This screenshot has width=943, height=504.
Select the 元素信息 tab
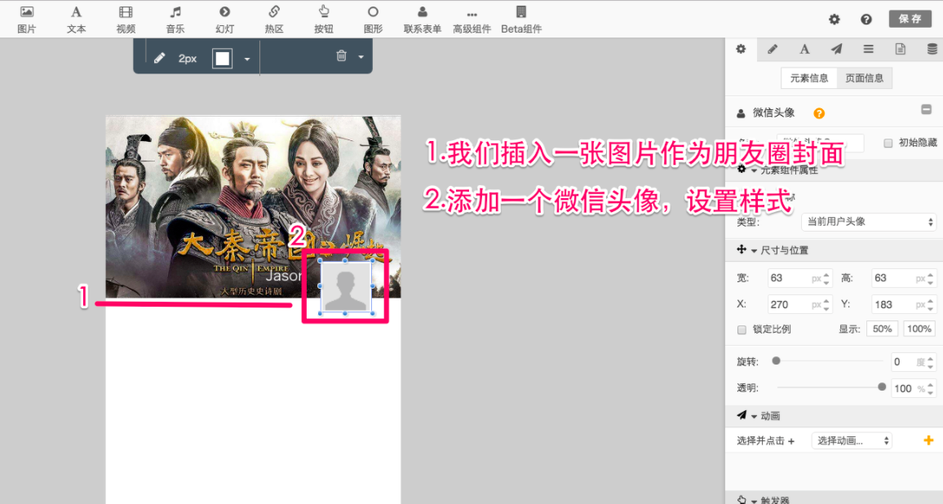click(x=809, y=78)
